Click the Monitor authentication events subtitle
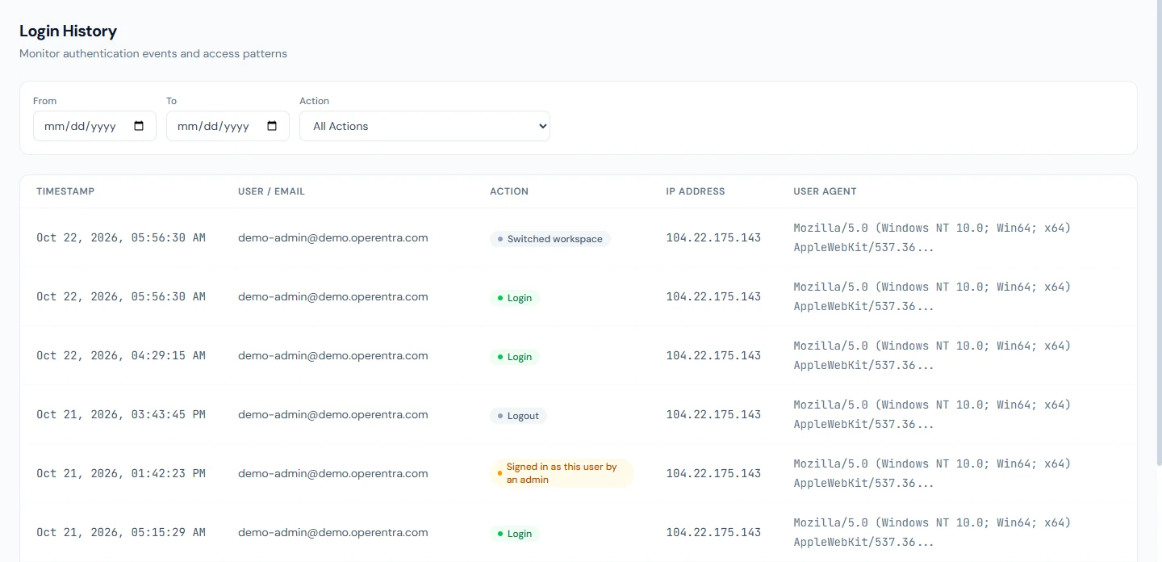Image resolution: width=1162 pixels, height=562 pixels. [153, 53]
